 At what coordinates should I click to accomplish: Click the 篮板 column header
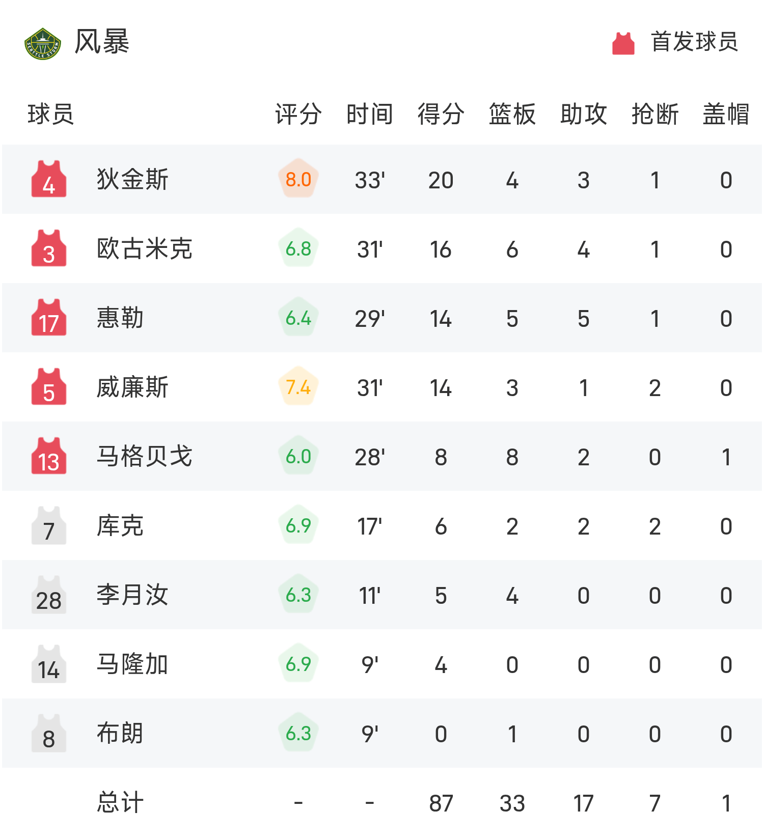[x=512, y=114]
